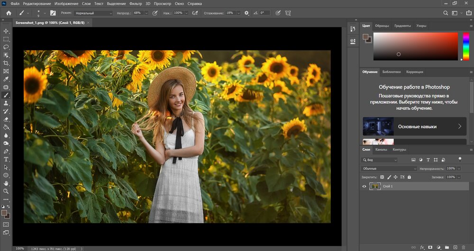Open the layer blending mode Обычные dropdown
The image size is (474, 251).
click(389, 169)
